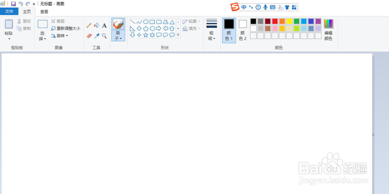Open the Sogou emoji smiley panel
The height and width of the screenshot is (194, 389).
(258, 7)
